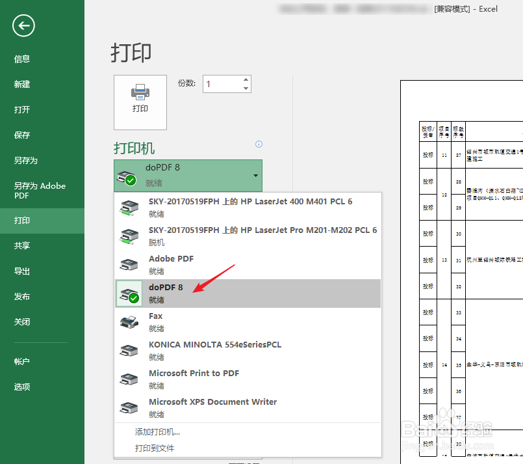Open Share (共享) in sidebar

click(22, 245)
